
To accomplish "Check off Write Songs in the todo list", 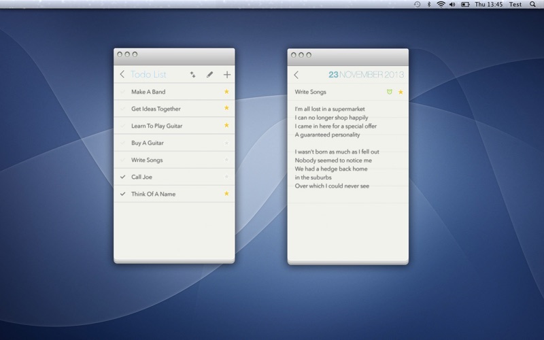I will pos(122,160).
